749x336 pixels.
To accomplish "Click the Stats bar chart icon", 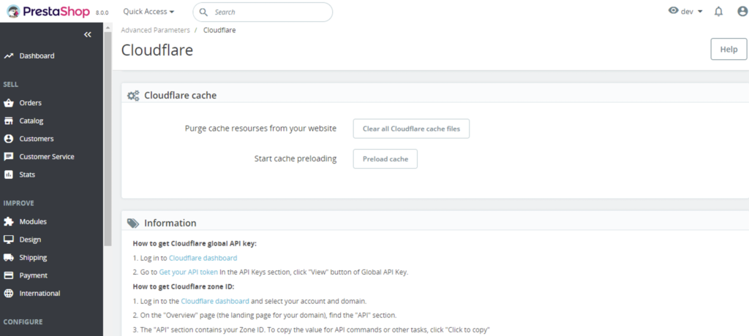I will [x=9, y=175].
